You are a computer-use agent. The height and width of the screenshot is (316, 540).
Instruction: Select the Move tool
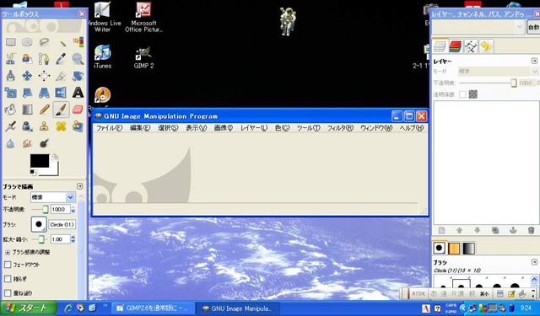[27, 76]
